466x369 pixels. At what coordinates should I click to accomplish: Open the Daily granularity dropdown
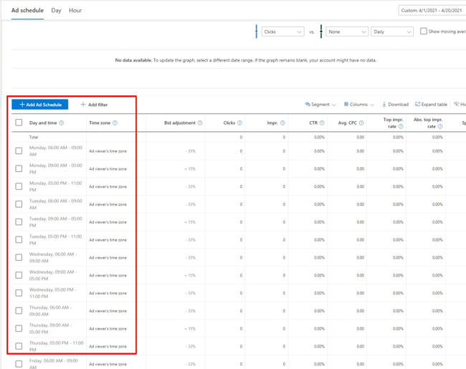392,32
